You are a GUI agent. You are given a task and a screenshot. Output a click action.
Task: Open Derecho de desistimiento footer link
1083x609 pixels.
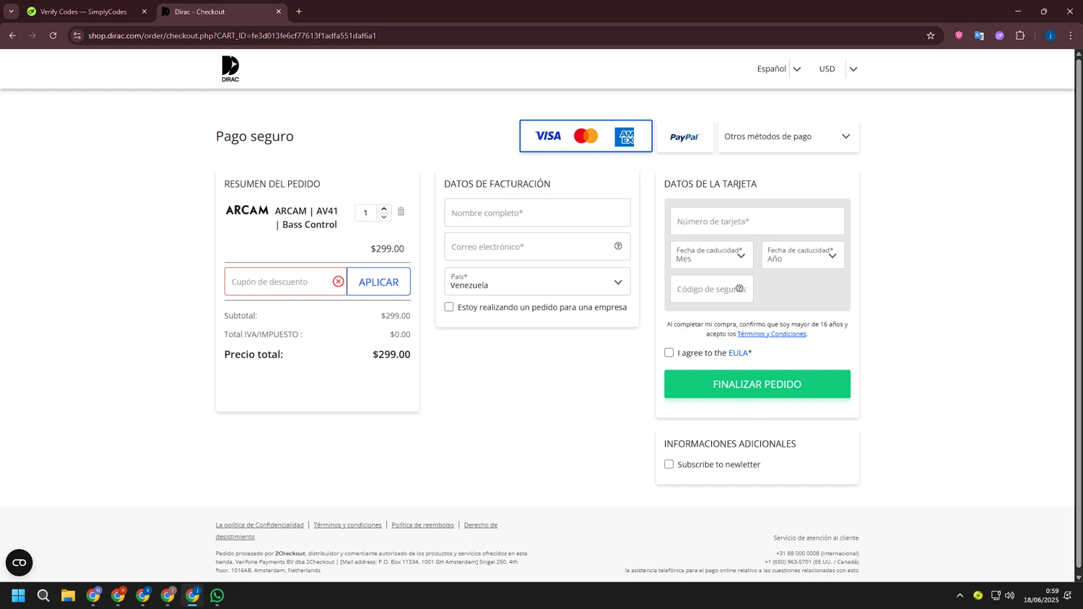(x=357, y=530)
